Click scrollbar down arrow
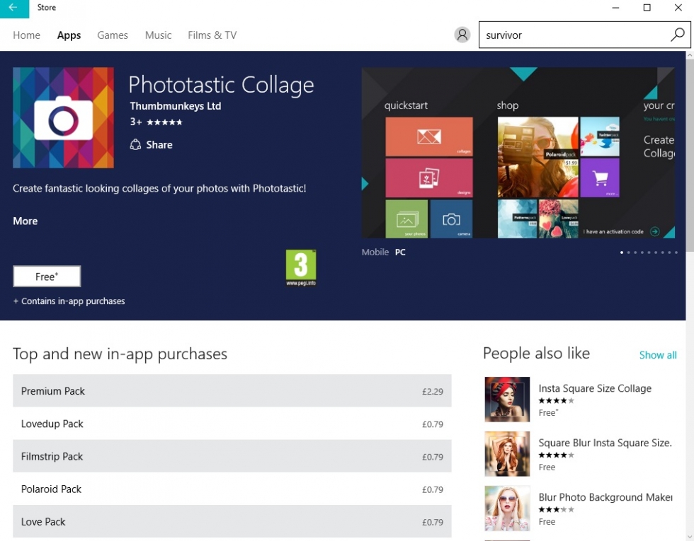The width and height of the screenshot is (694, 541). pos(690,537)
